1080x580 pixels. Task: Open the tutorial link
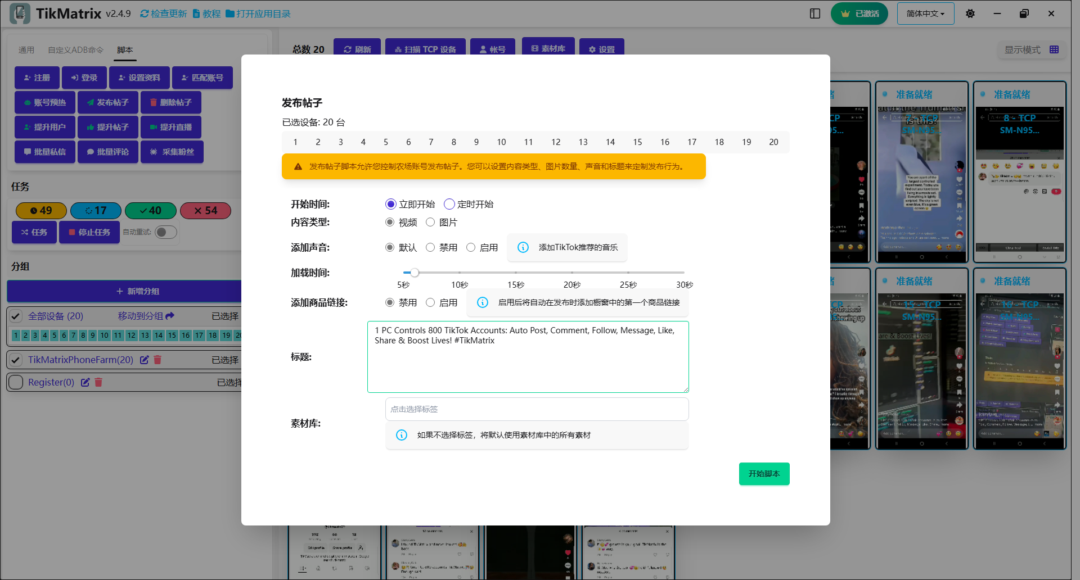(x=206, y=13)
